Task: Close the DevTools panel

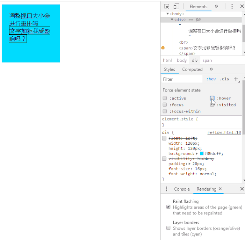Action: tap(242, 6)
